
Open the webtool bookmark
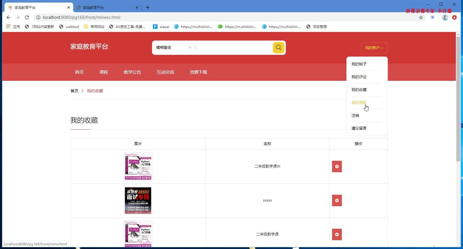69,27
